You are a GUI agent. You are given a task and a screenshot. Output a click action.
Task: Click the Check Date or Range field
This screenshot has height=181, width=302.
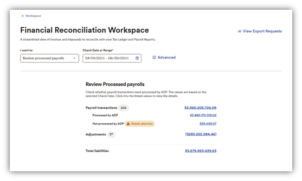point(112,58)
